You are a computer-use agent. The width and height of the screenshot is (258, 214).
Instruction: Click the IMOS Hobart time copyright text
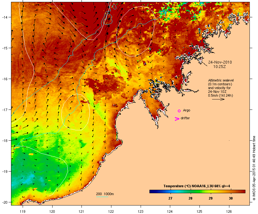click(x=254, y=168)
